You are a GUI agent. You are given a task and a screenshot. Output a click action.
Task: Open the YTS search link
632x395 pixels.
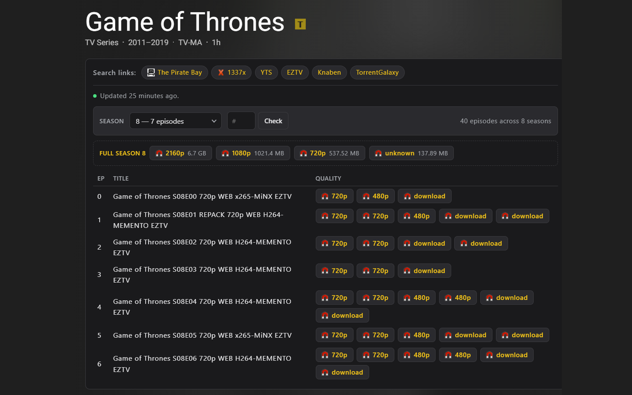click(267, 73)
